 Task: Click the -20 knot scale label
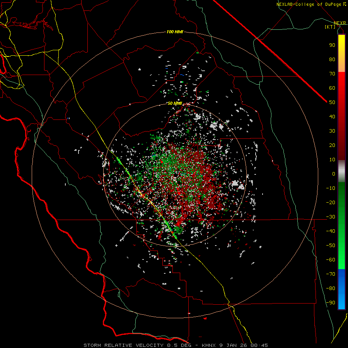tap(331, 203)
